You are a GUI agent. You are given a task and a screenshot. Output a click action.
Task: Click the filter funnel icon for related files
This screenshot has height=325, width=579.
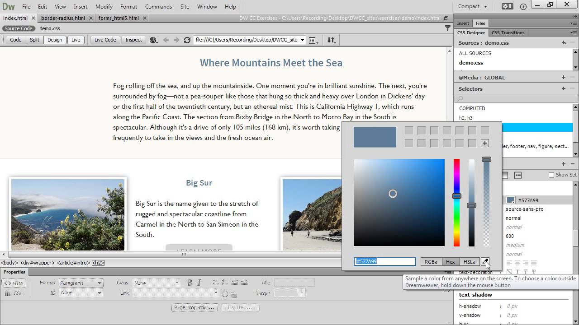click(448, 28)
